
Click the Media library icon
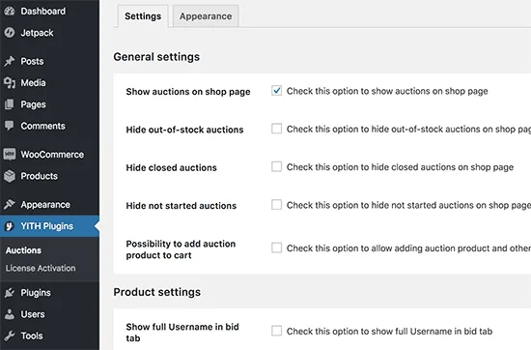pos(10,83)
